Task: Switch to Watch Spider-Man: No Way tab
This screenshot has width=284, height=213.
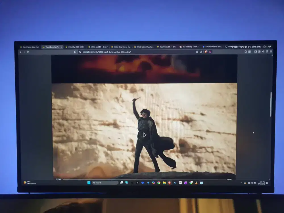Action: 30,47
